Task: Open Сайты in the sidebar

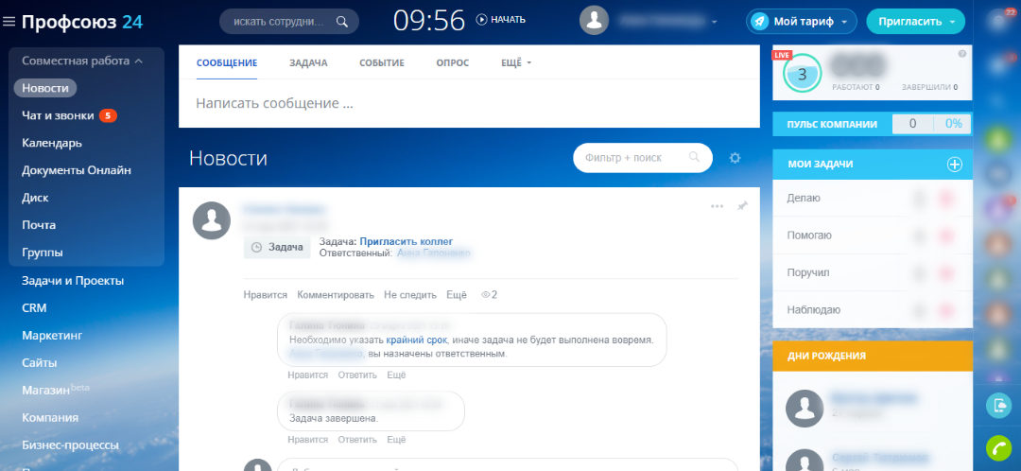Action: coord(39,363)
